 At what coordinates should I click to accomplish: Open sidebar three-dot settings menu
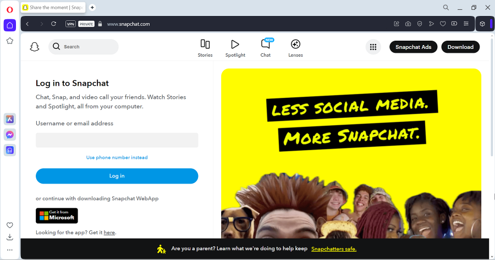tap(10, 250)
